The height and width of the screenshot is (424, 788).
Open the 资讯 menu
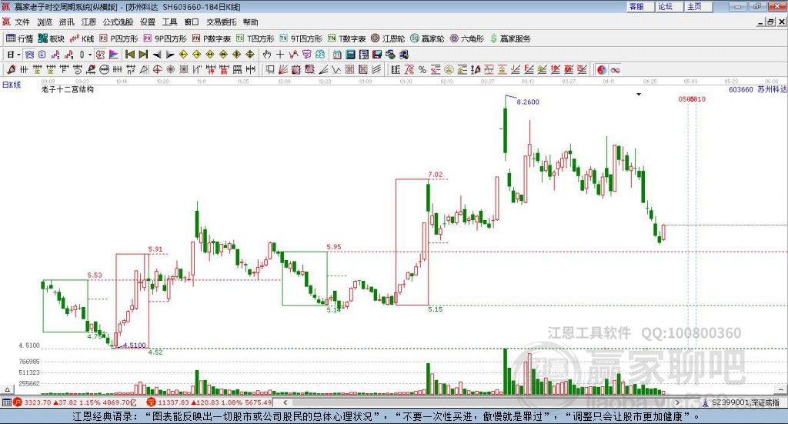tap(66, 22)
